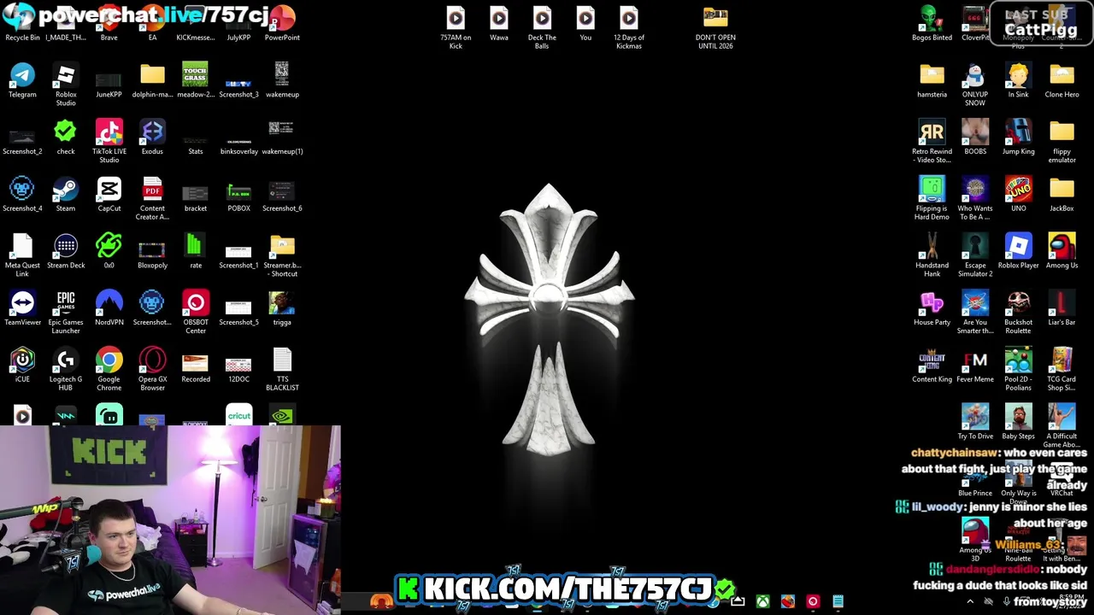Open TTS BLACKLIST text file
1094x615 pixels.
click(x=282, y=370)
